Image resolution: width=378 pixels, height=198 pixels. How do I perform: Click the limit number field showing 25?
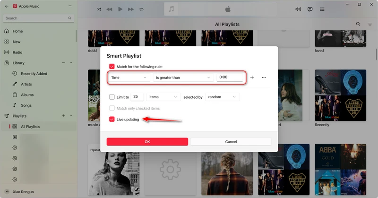[x=137, y=97]
